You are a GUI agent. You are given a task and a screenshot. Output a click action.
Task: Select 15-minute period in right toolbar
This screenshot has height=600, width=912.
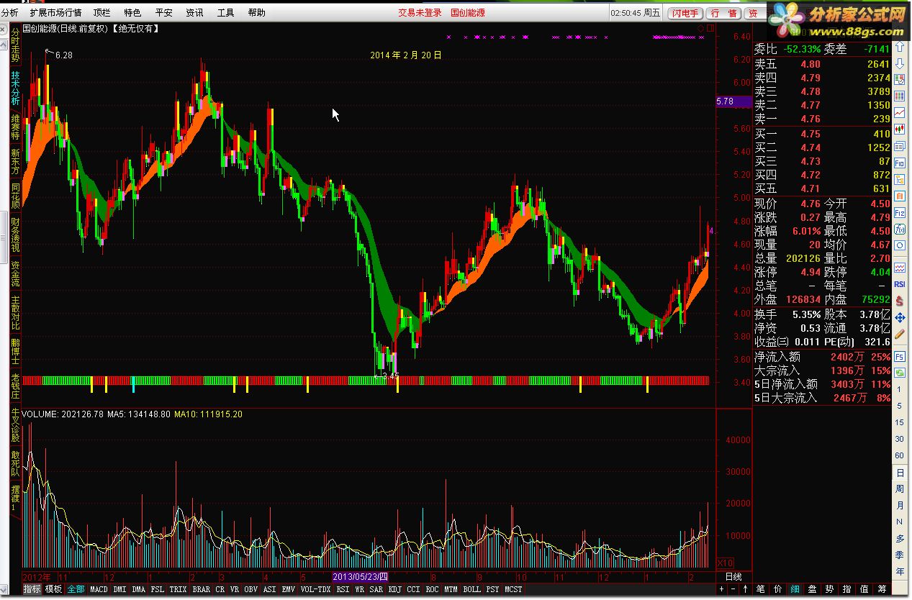point(900,423)
